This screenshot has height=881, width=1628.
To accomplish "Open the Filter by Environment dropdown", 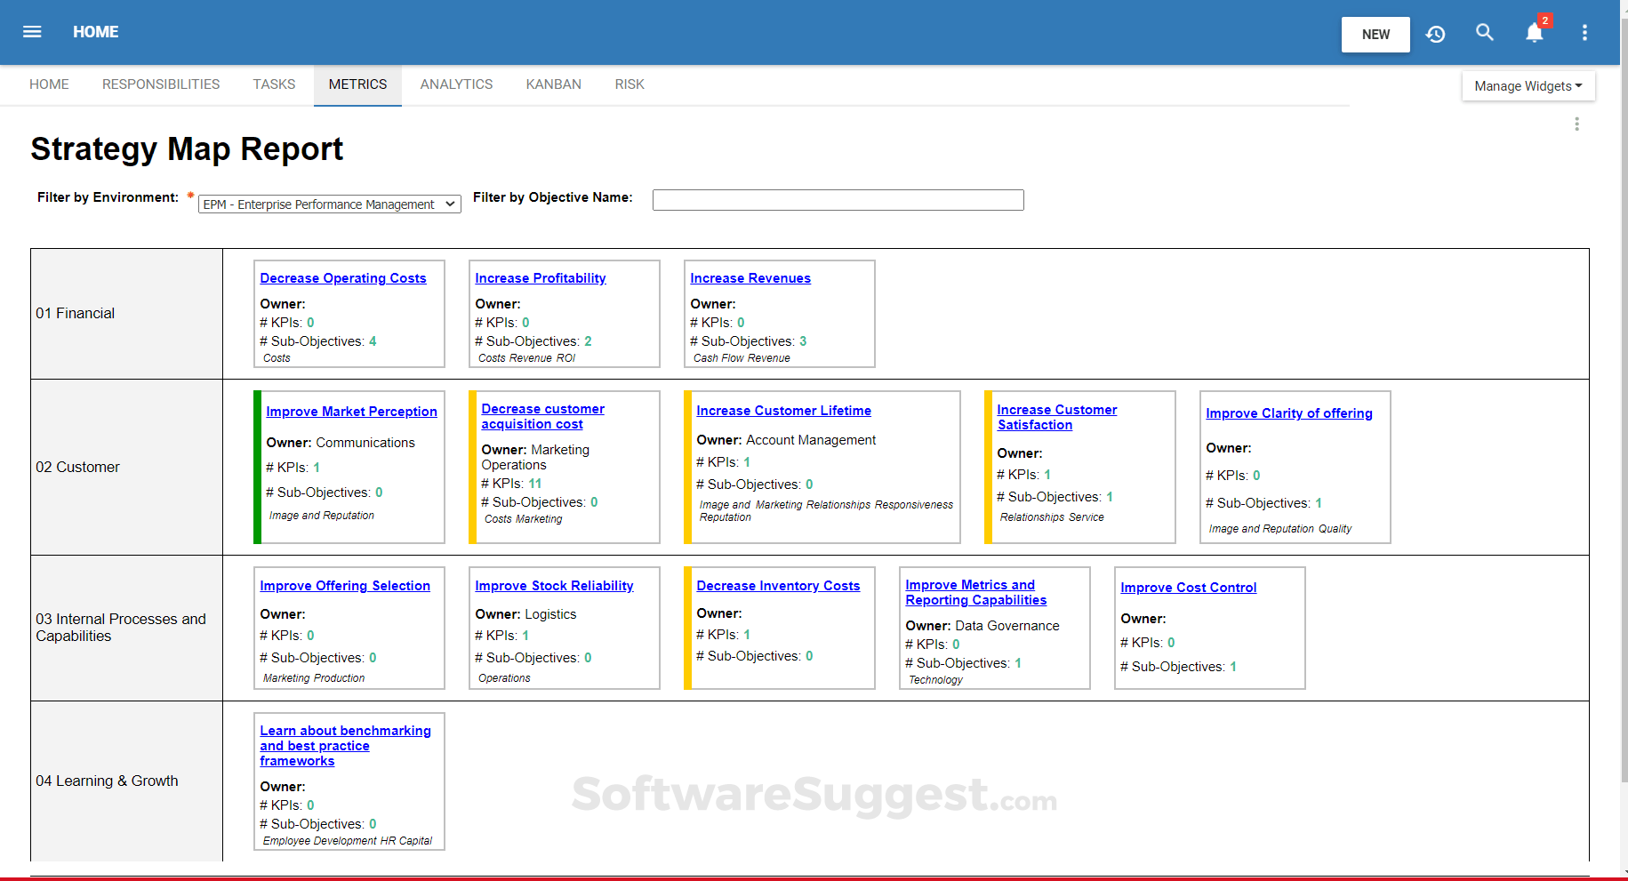I will coord(328,204).
